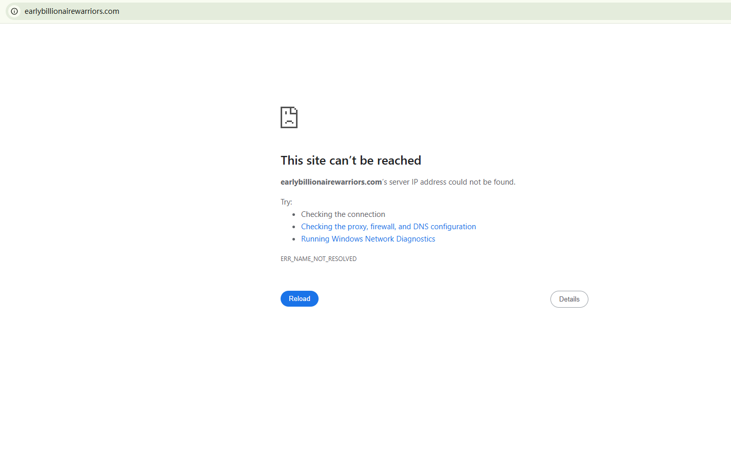Click the "server IP address could not be found" text

point(451,182)
